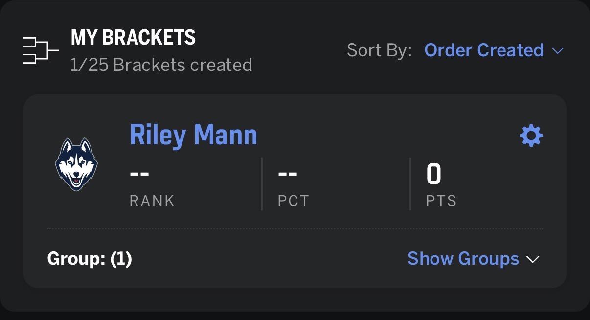Open the Order Created sort dropdown

[484, 50]
